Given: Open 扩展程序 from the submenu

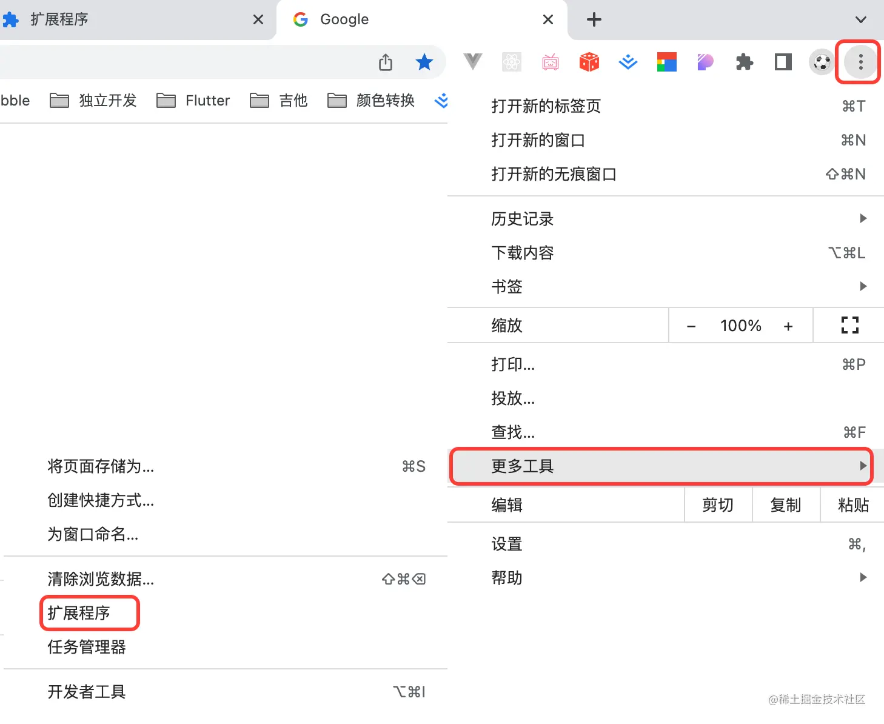Looking at the screenshot, I should click(226, 613).
